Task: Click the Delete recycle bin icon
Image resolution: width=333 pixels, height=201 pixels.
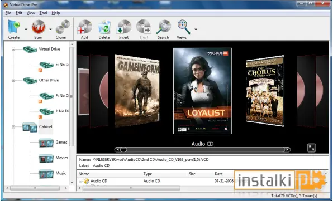Action: pos(104,27)
